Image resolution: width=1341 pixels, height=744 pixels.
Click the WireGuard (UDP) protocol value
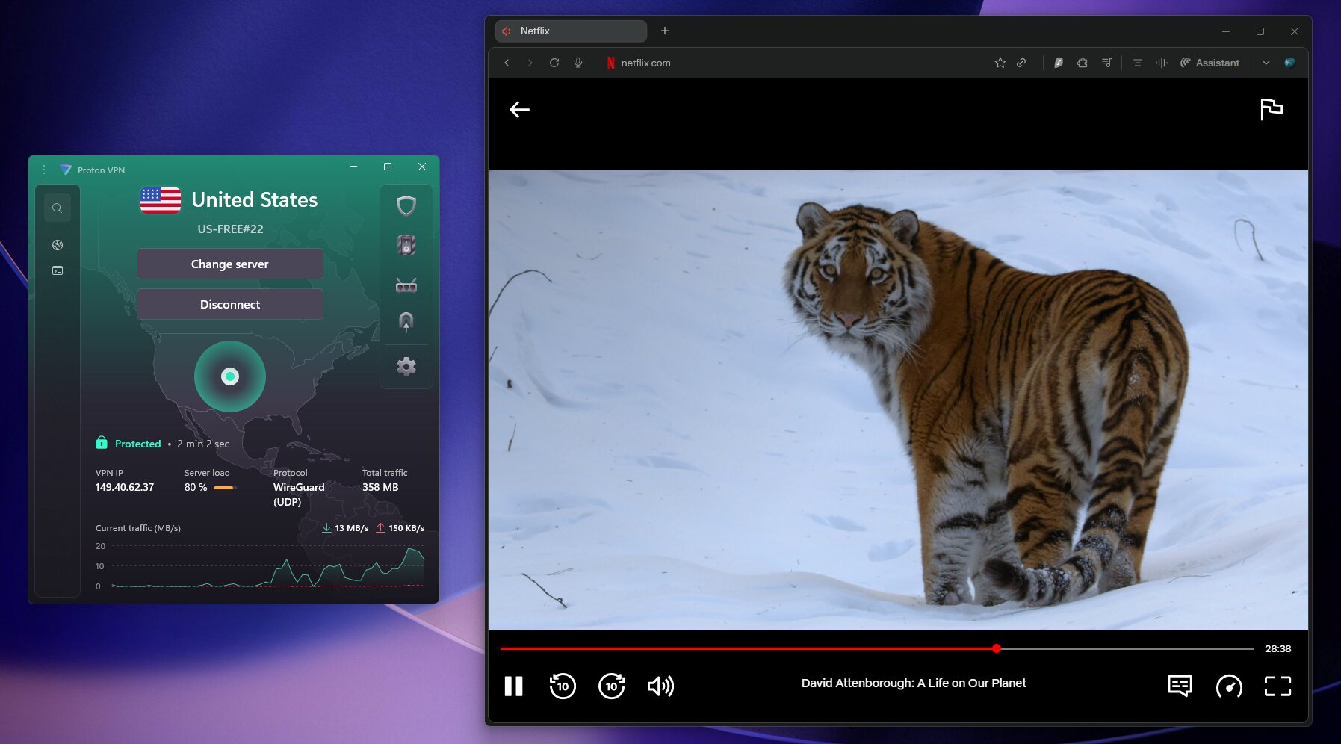(x=299, y=495)
